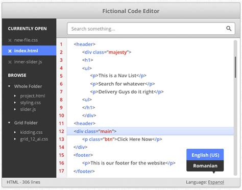
Task: Click the <h1> tag on line 3
Action: click(87, 60)
